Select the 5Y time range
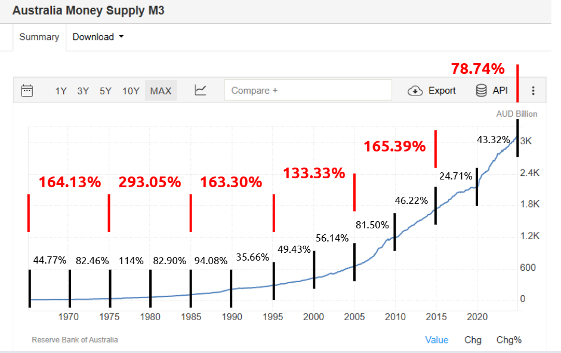The image size is (561, 353). [106, 91]
